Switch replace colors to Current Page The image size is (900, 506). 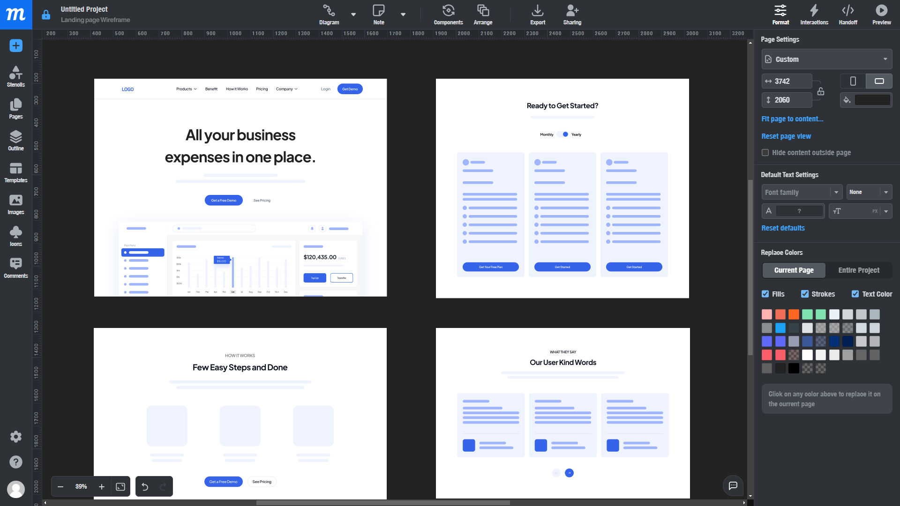794,270
